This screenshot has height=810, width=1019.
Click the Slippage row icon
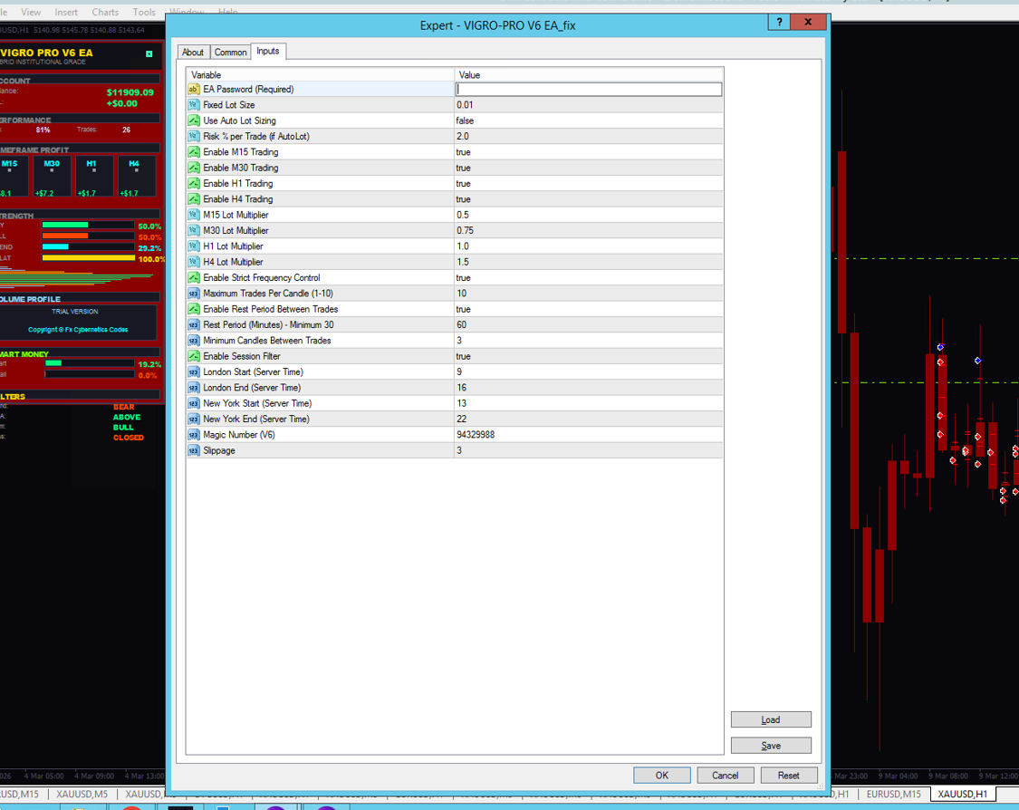pyautogui.click(x=194, y=450)
